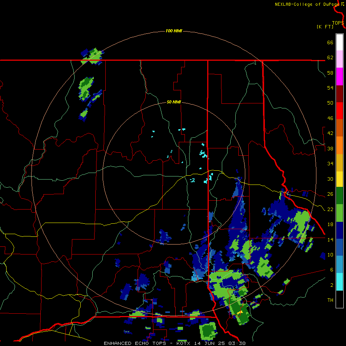This screenshot has height=346, width=346.
Task: Pick the light blue legend swatch
Action: click(x=339, y=264)
